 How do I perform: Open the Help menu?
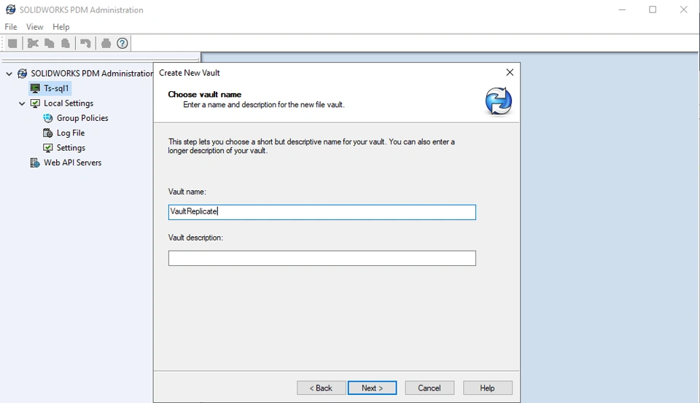61,27
